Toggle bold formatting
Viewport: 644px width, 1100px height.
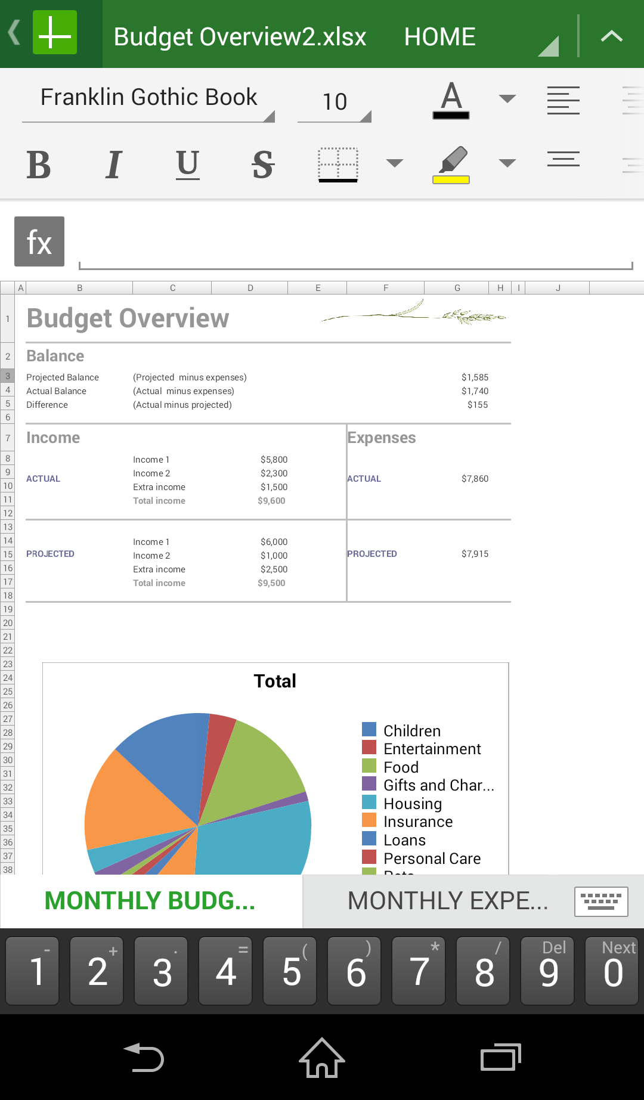click(39, 165)
